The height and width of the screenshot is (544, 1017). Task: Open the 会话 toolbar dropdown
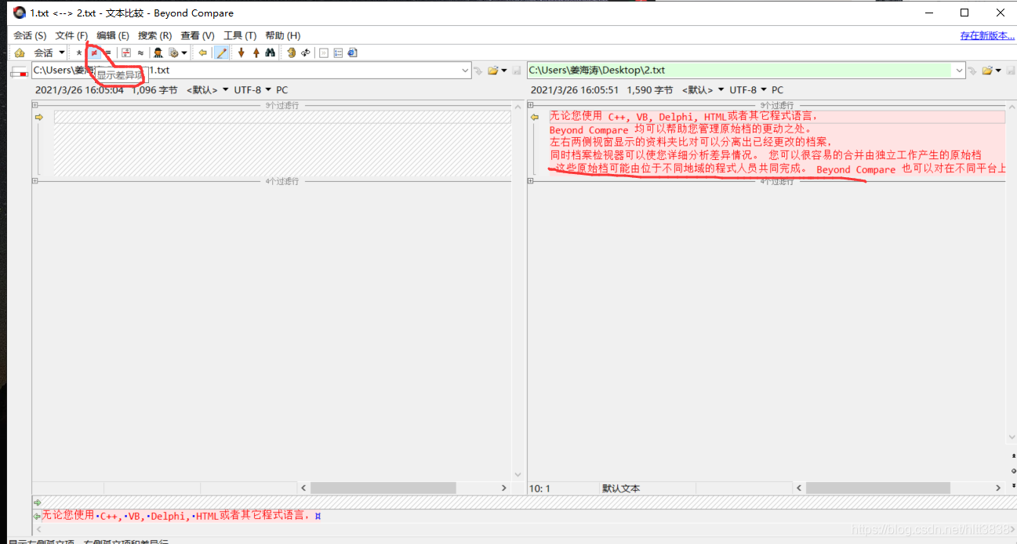[x=49, y=53]
